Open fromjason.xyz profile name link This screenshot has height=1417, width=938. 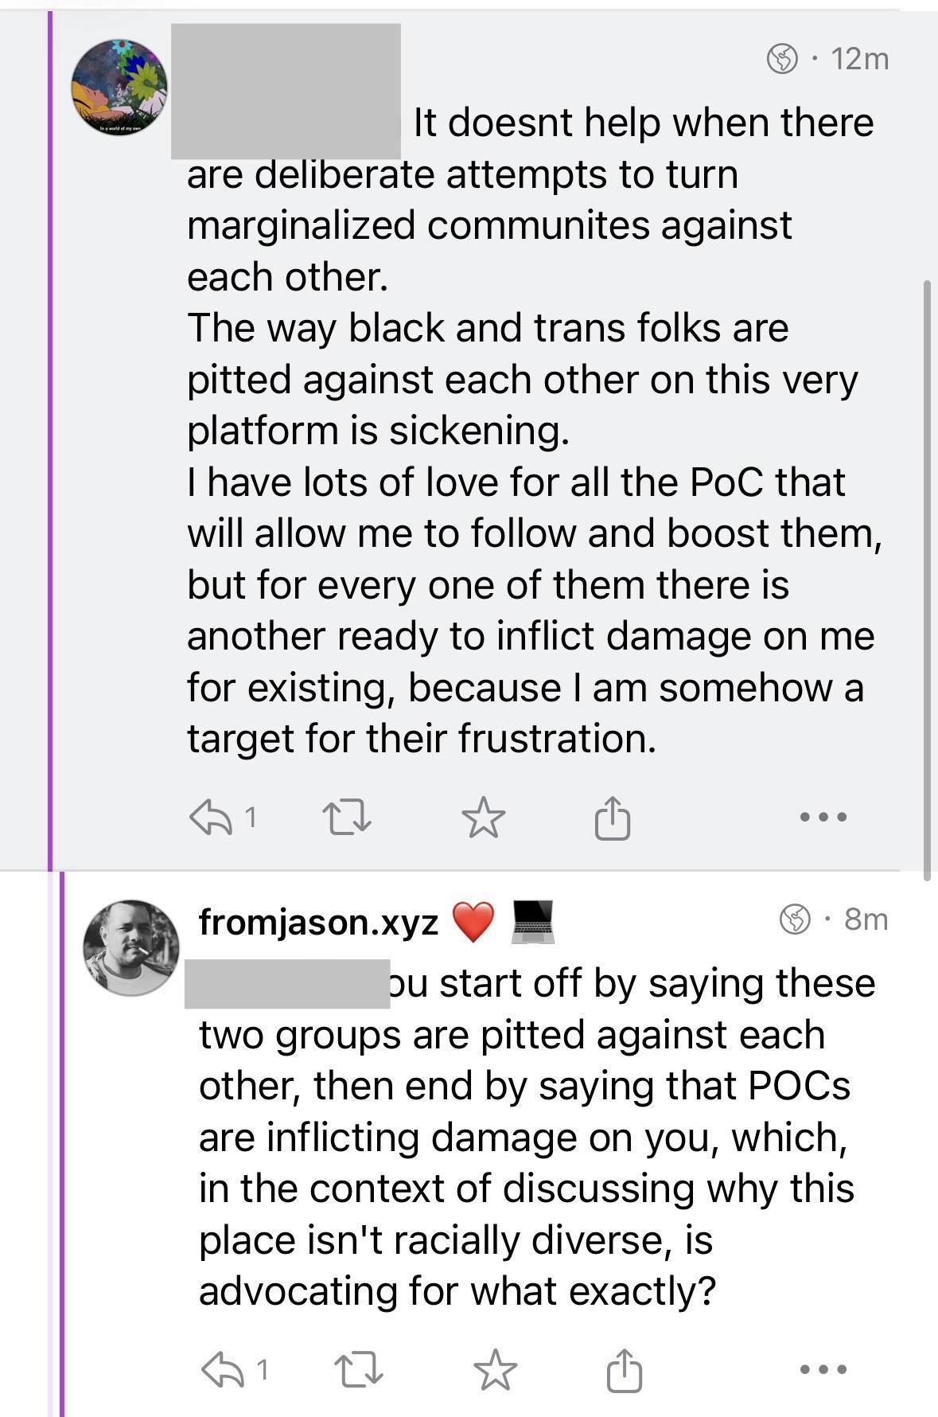click(x=318, y=923)
